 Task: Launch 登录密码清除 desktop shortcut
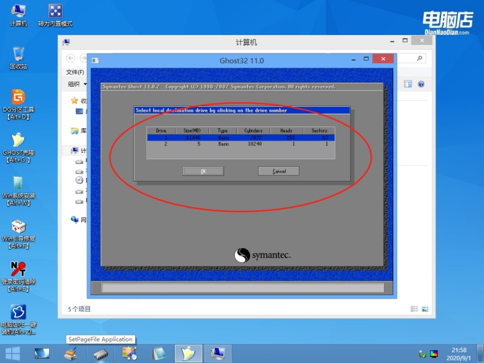pos(18,276)
